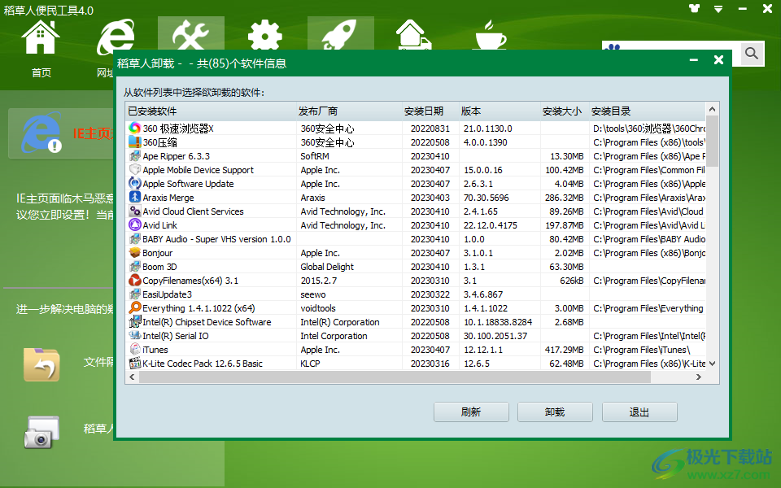Click the Global Delight publisher cell
This screenshot has width=781, height=488.
pos(327,267)
